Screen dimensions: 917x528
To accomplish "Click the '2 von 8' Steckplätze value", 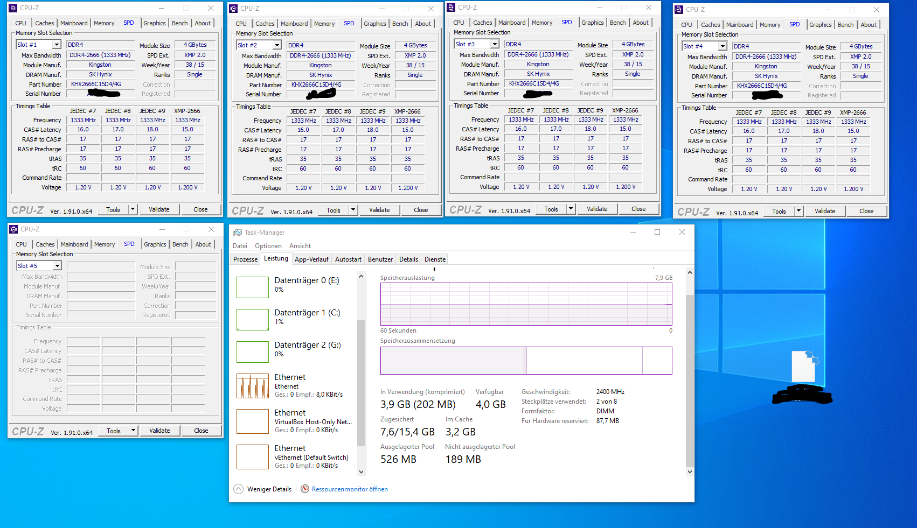I will 607,402.
